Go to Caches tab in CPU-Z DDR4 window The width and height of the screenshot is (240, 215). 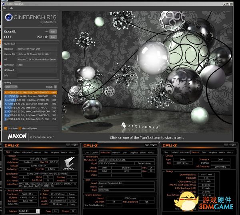(x=174, y=152)
